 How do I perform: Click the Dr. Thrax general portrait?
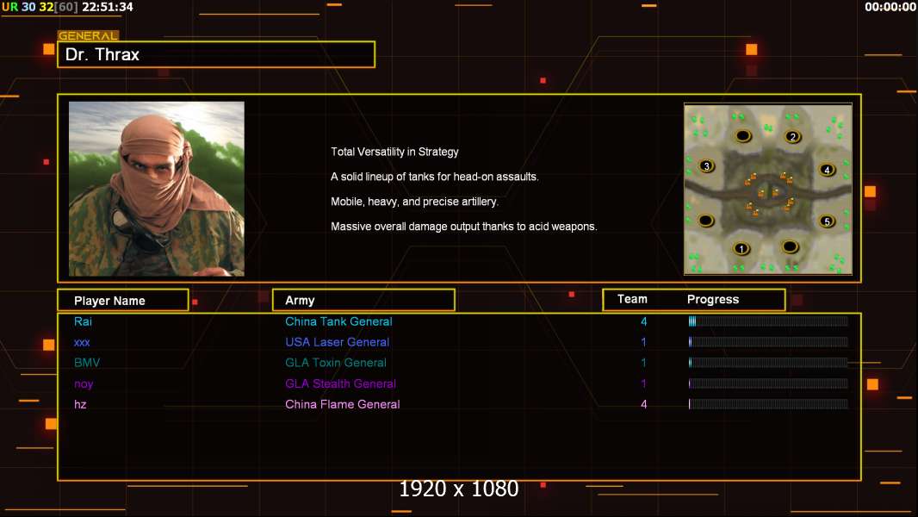pyautogui.click(x=157, y=189)
